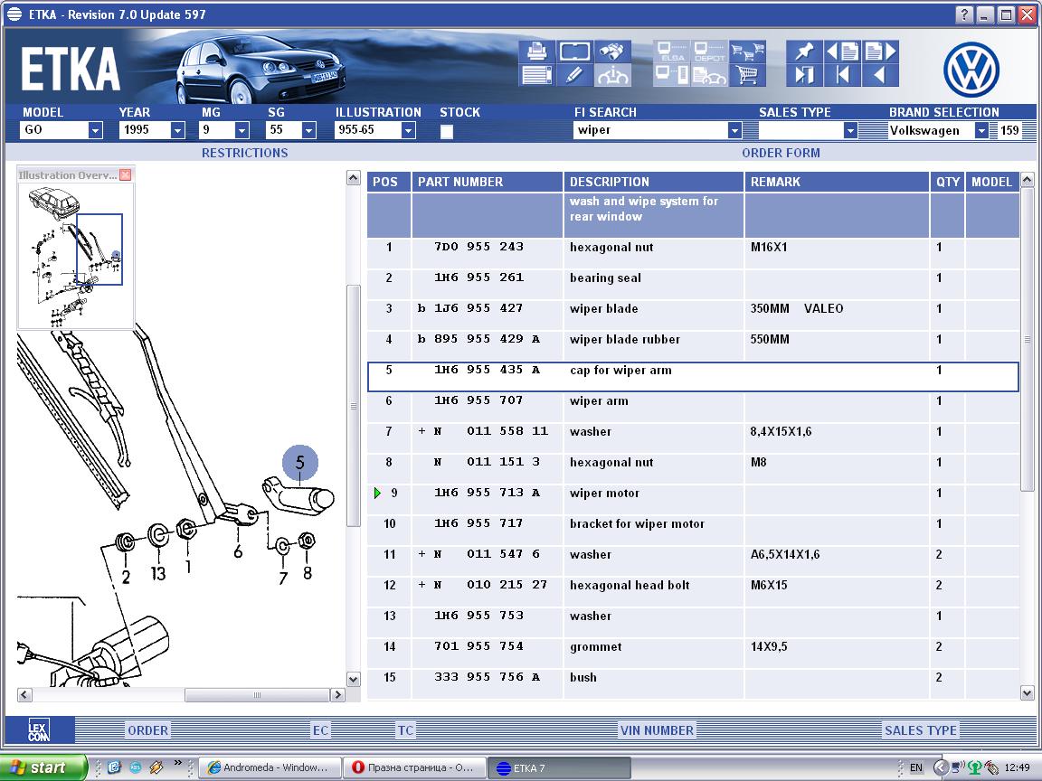
Task: Click the VIN NUMBER button
Action: [657, 730]
